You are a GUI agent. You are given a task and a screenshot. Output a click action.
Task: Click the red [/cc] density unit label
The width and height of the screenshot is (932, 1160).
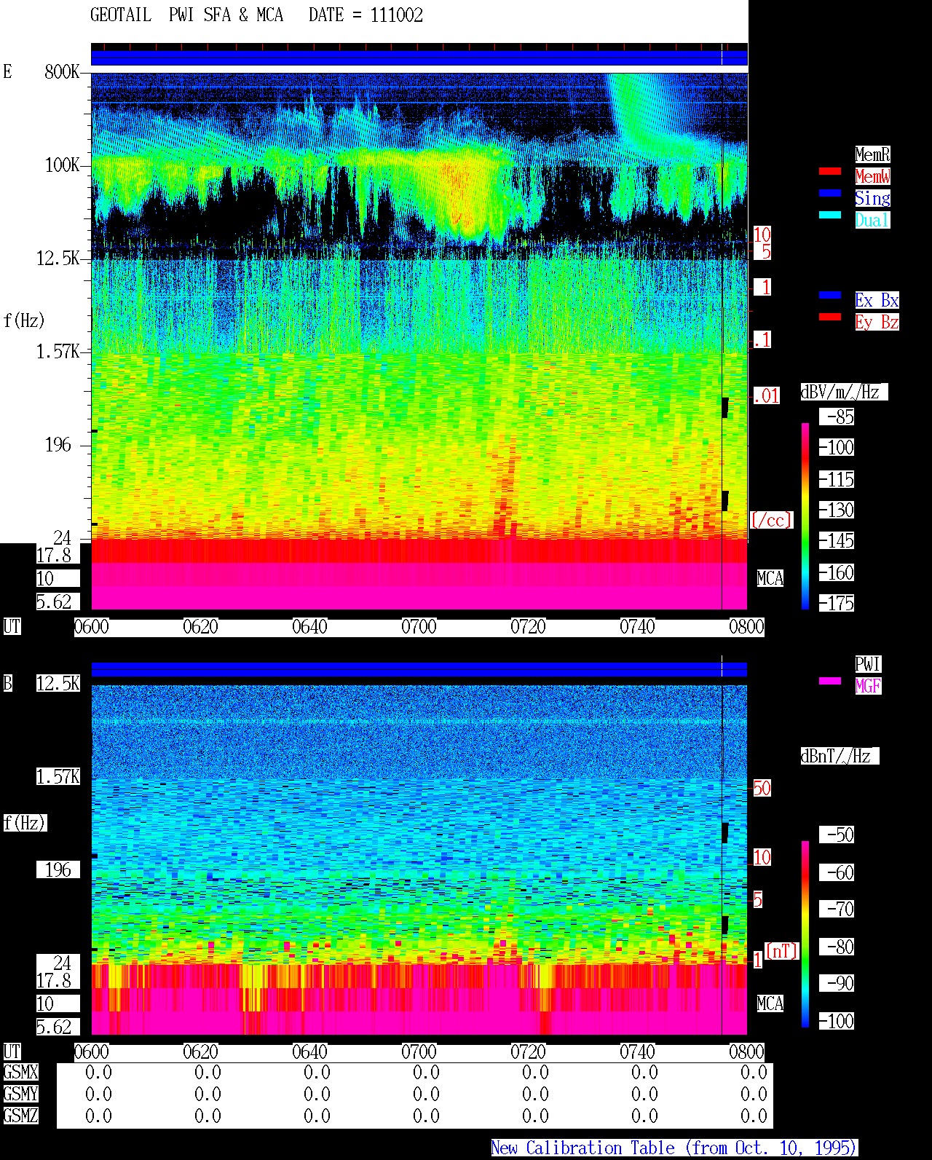(x=771, y=520)
